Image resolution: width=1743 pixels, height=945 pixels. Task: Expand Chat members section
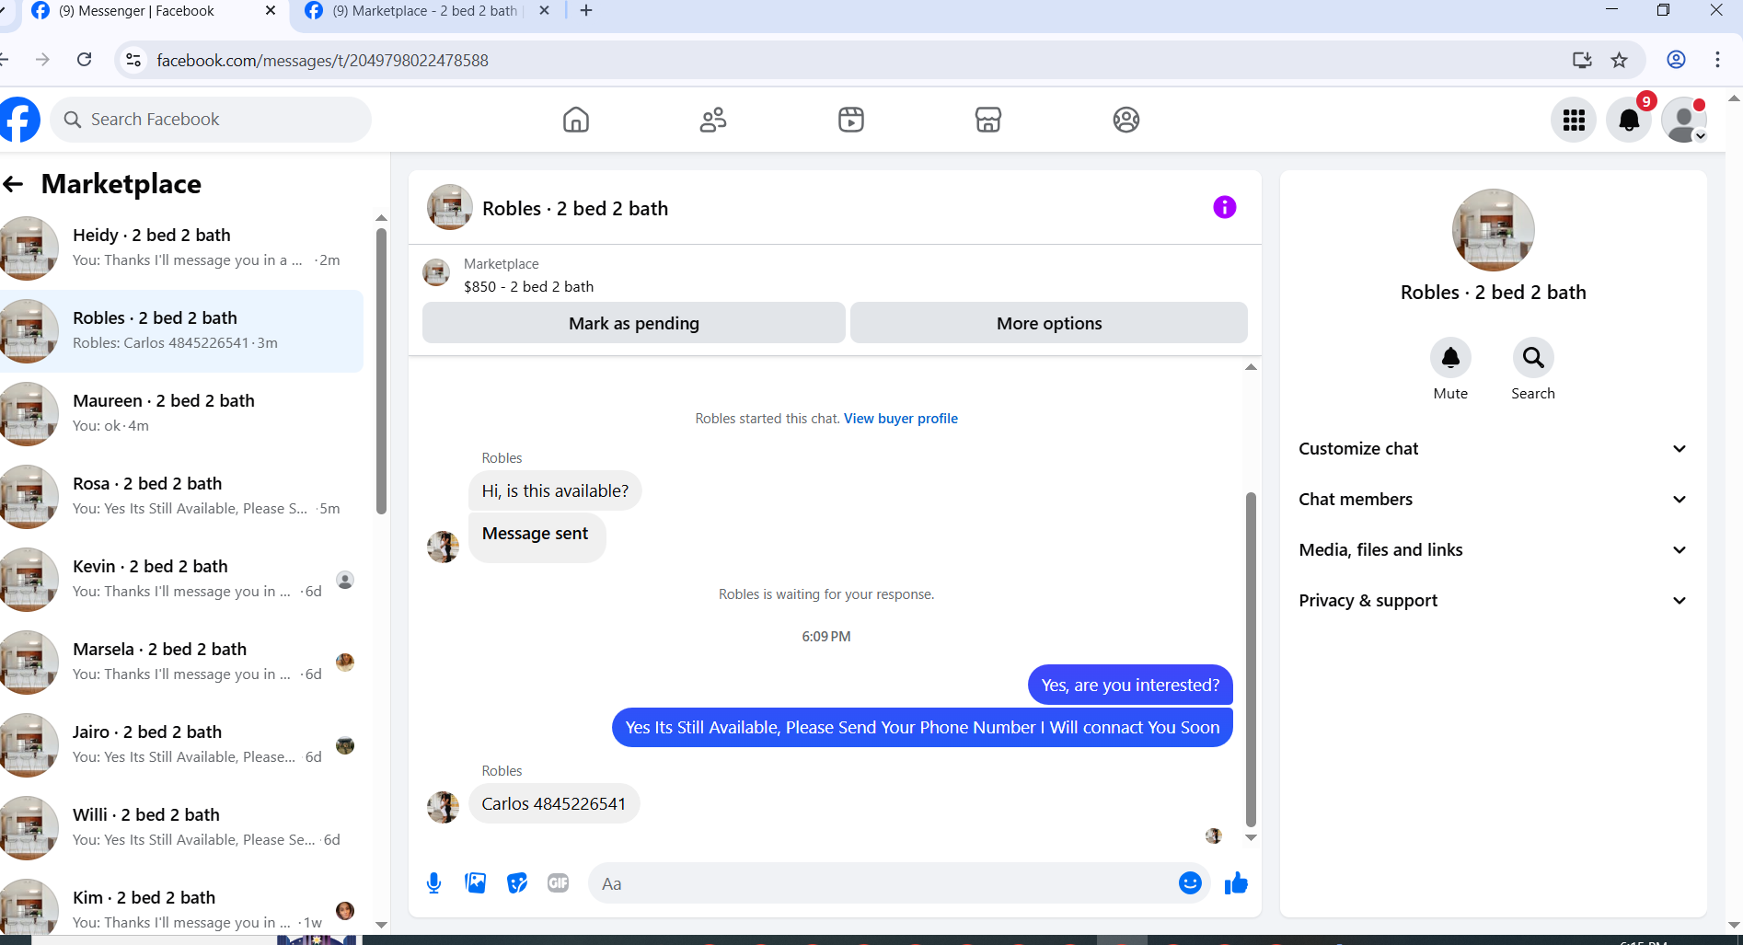[1493, 500]
